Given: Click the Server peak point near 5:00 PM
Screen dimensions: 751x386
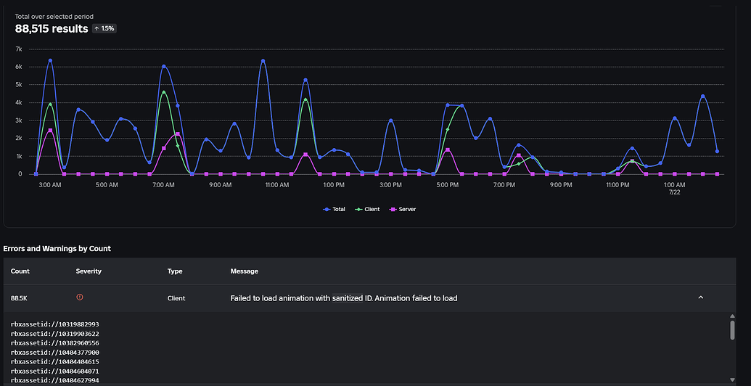Looking at the screenshot, I should tap(448, 150).
